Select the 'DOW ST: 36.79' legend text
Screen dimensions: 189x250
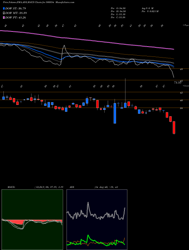pyautogui.click(x=15, y=8)
